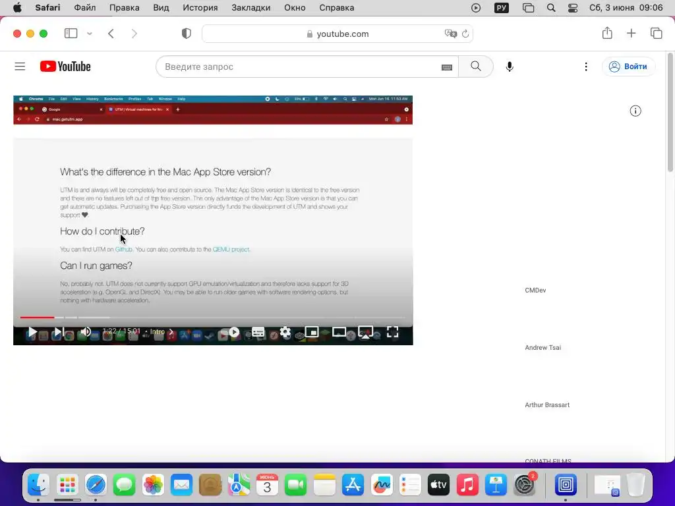This screenshot has height=506, width=675.
Task: Open App Store from the Dock
Action: [353, 486]
